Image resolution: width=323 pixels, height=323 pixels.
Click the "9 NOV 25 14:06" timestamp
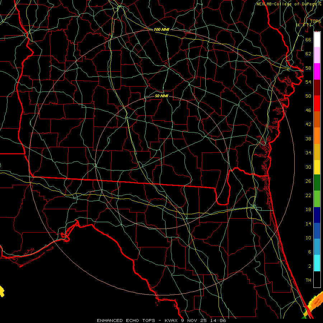pyautogui.click(x=203, y=320)
